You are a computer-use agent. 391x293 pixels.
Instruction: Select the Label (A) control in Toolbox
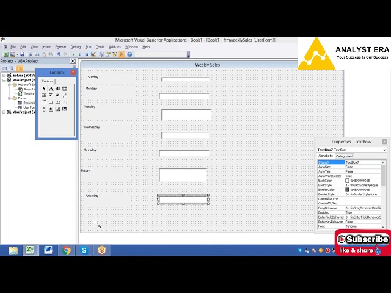click(x=51, y=89)
